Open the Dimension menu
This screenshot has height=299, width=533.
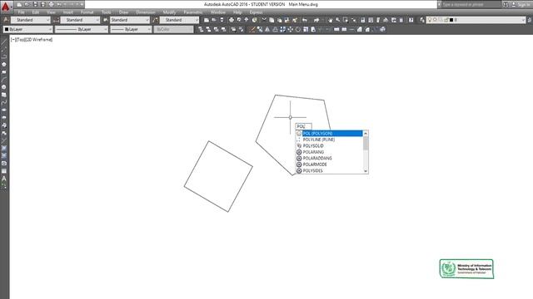tap(146, 12)
